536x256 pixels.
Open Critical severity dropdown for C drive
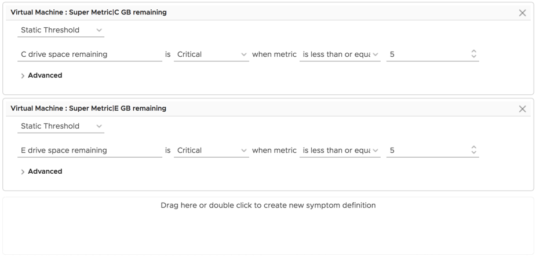pyautogui.click(x=212, y=54)
